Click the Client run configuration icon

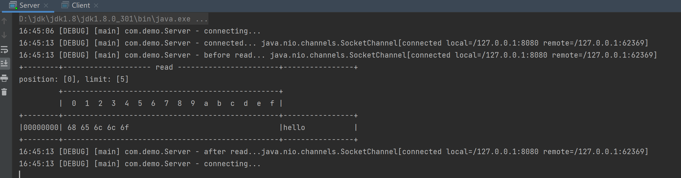(x=65, y=5)
